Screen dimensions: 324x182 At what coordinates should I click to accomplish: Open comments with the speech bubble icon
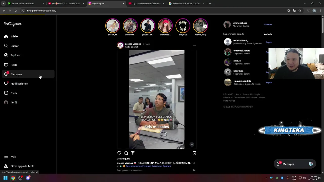(126, 153)
